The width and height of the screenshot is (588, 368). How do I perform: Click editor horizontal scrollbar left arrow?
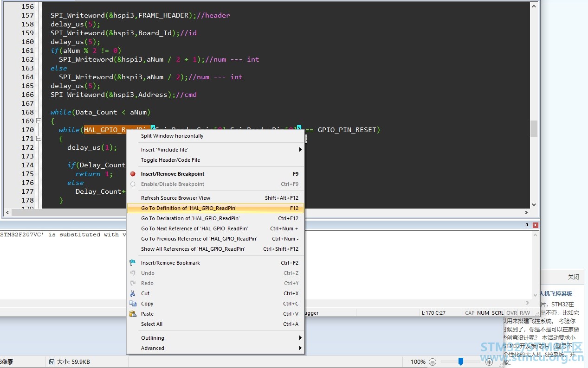(7, 212)
